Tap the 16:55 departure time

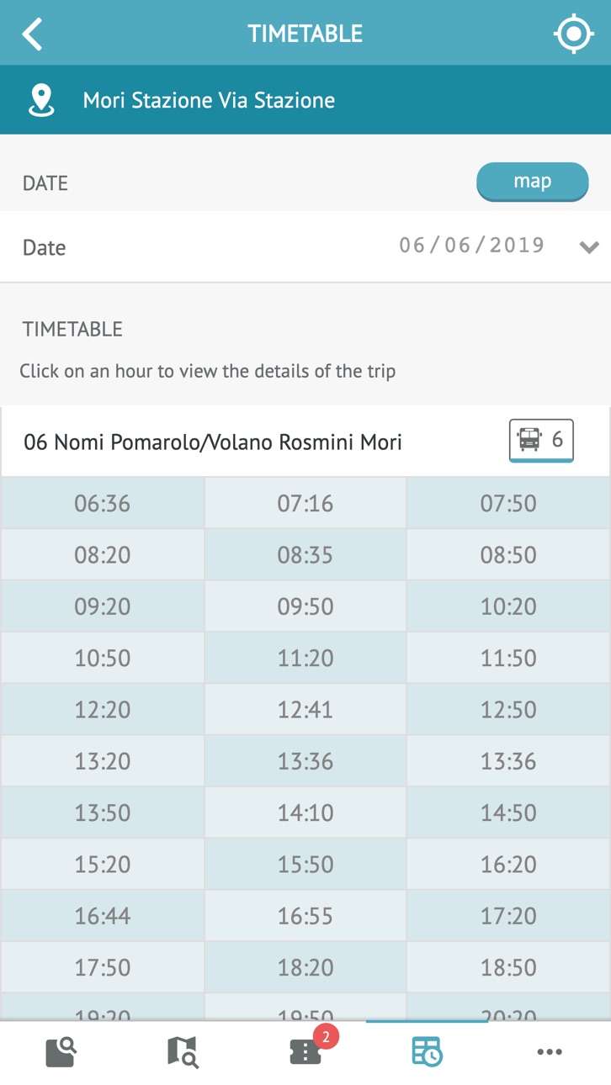[305, 915]
